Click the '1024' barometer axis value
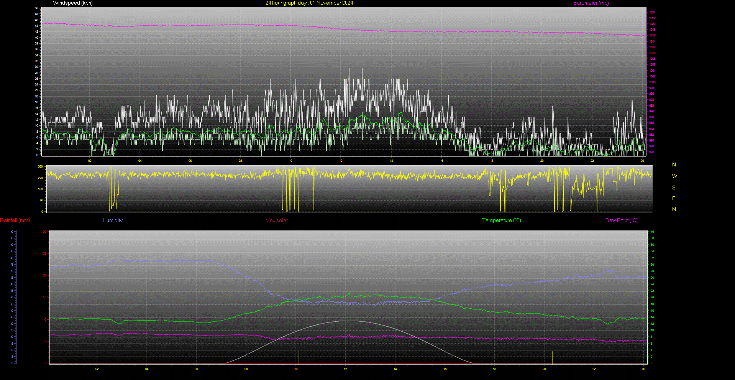The height and width of the screenshot is (380, 735). point(652,12)
